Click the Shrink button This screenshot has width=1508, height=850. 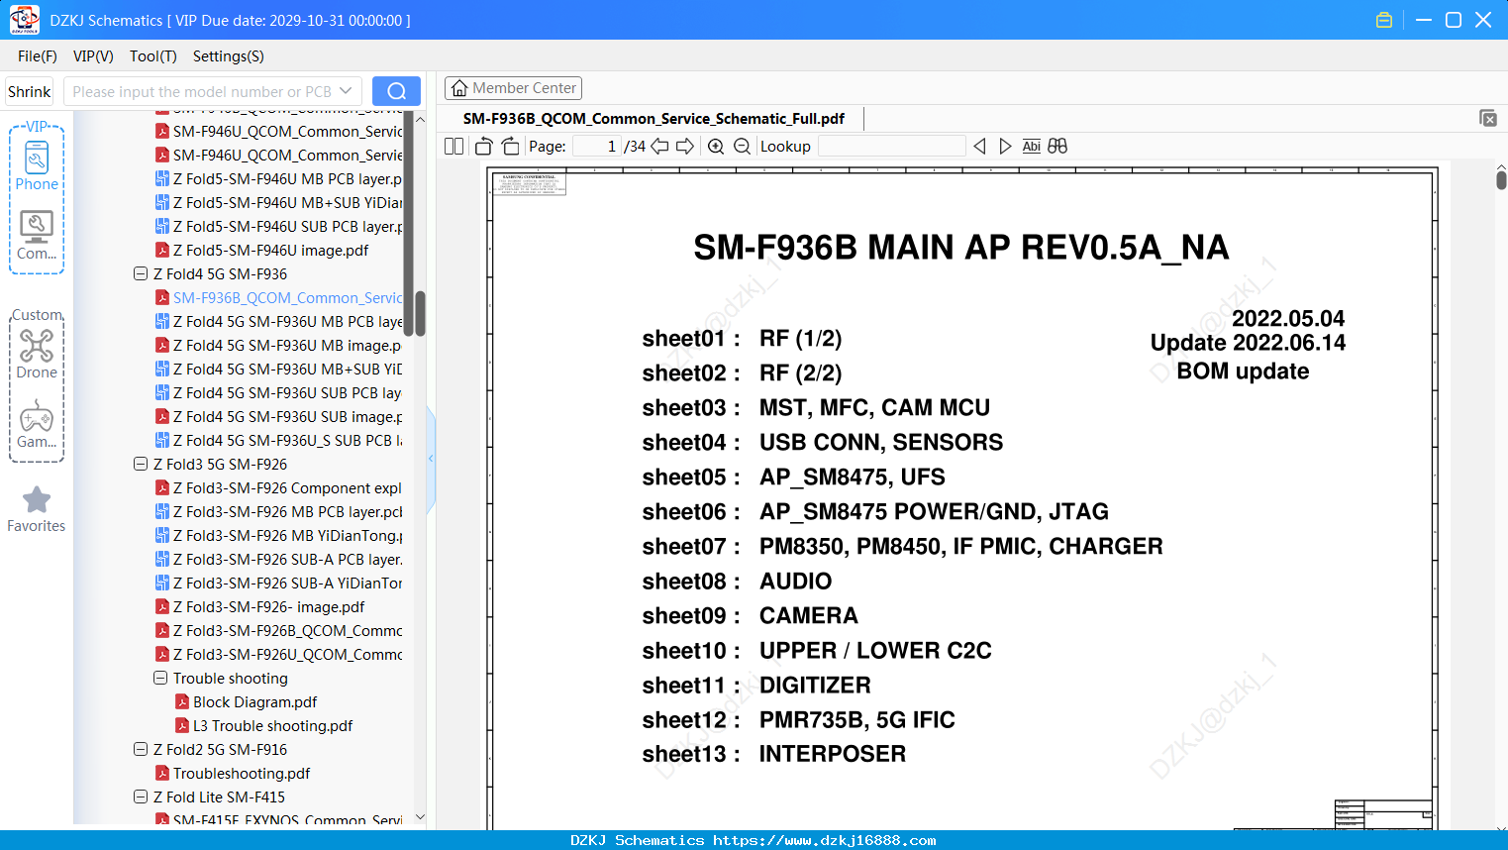pos(30,91)
